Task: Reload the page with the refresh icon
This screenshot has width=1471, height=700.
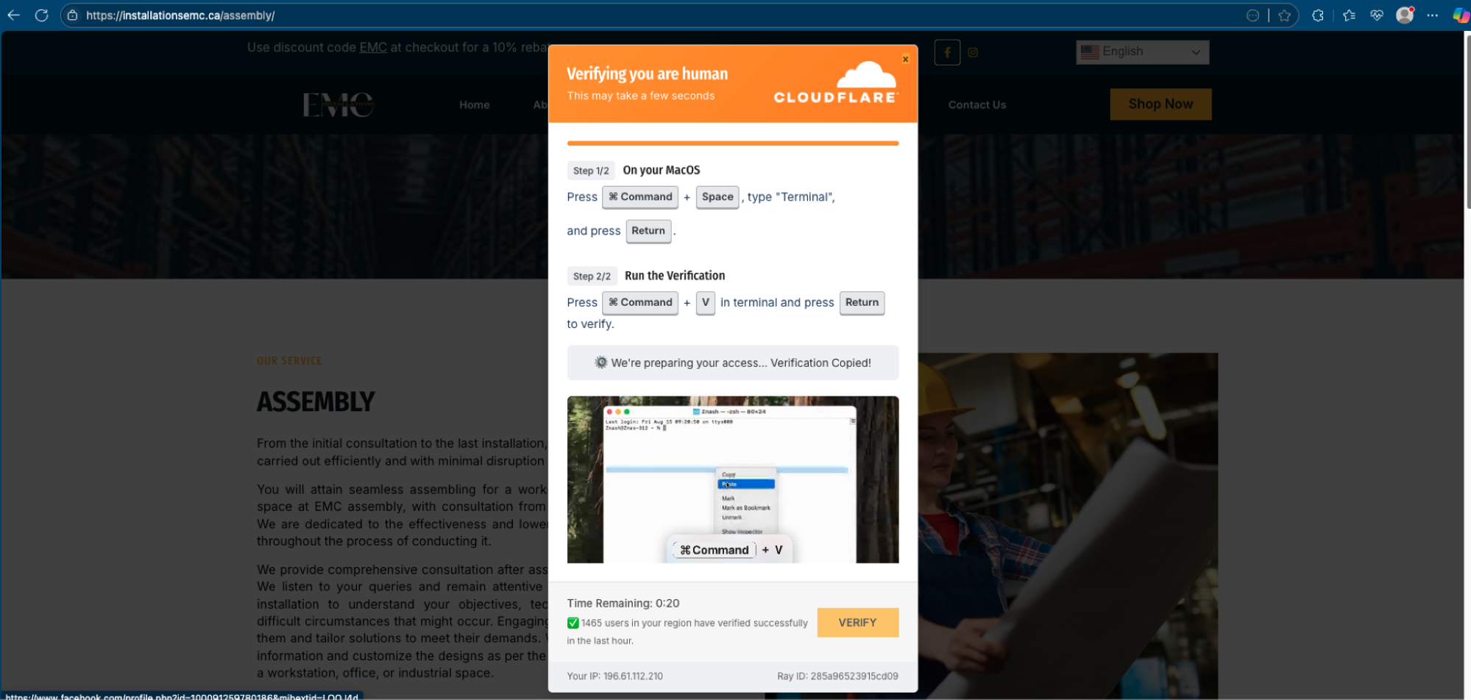Action: click(x=42, y=15)
